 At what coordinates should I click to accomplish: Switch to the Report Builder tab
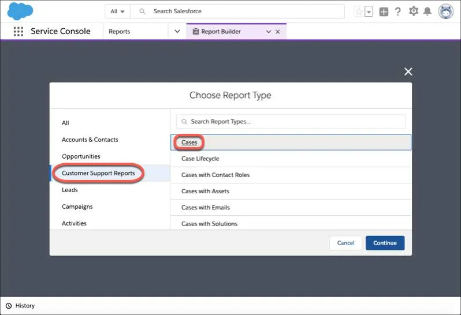click(221, 31)
